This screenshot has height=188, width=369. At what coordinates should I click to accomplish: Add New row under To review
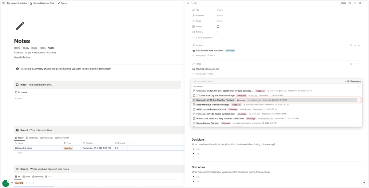click(x=18, y=98)
